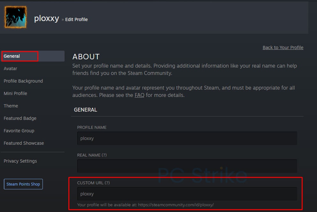This screenshot has height=212, width=317.
Task: Select the General sidebar tab
Action: tap(12, 56)
